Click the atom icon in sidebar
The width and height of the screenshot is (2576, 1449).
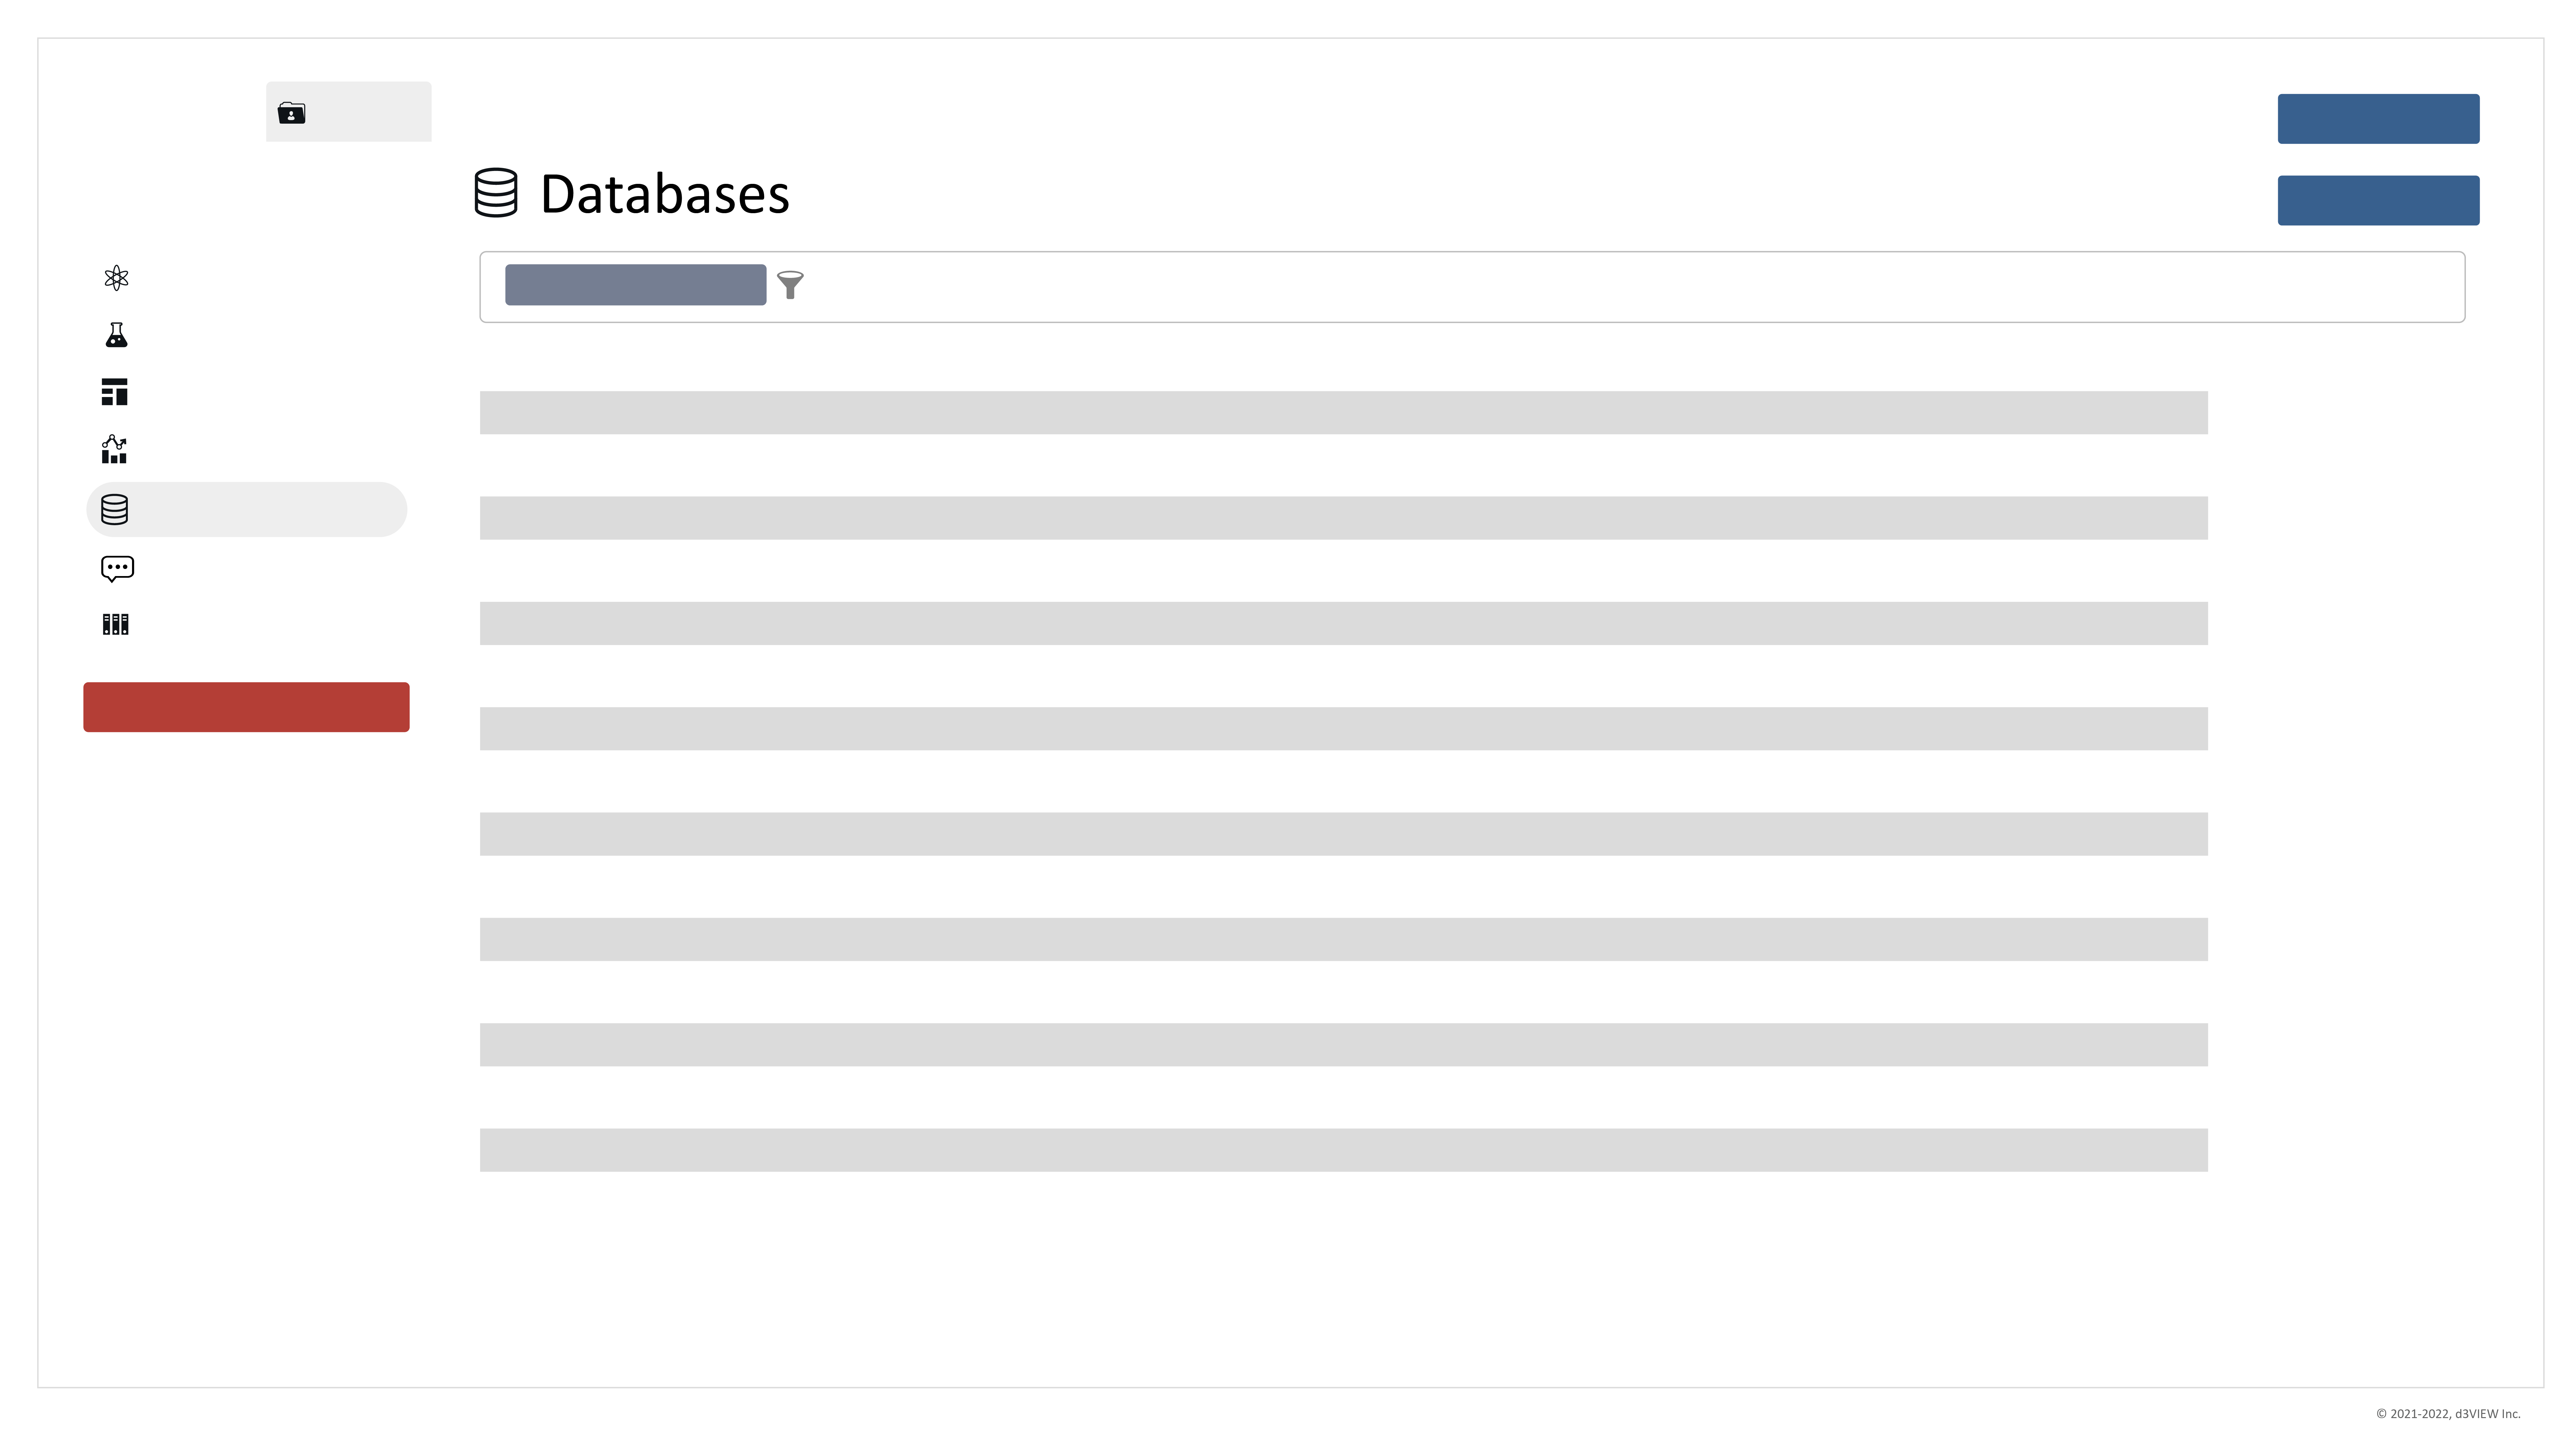coord(116,278)
